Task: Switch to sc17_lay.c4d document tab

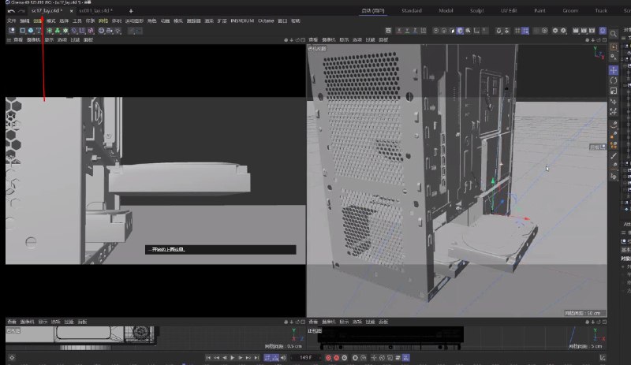Action: 47,10
